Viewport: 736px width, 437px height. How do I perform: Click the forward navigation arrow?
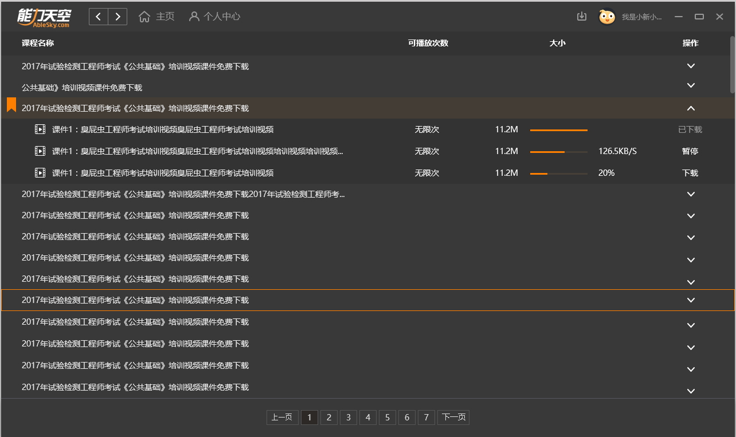tap(118, 17)
